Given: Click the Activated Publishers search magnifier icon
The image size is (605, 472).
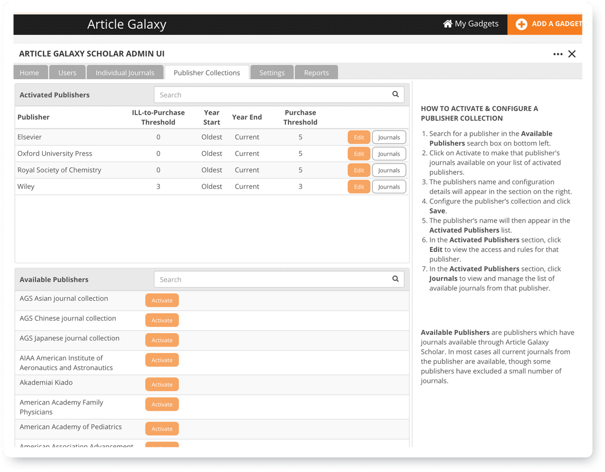Looking at the screenshot, I should (x=396, y=94).
